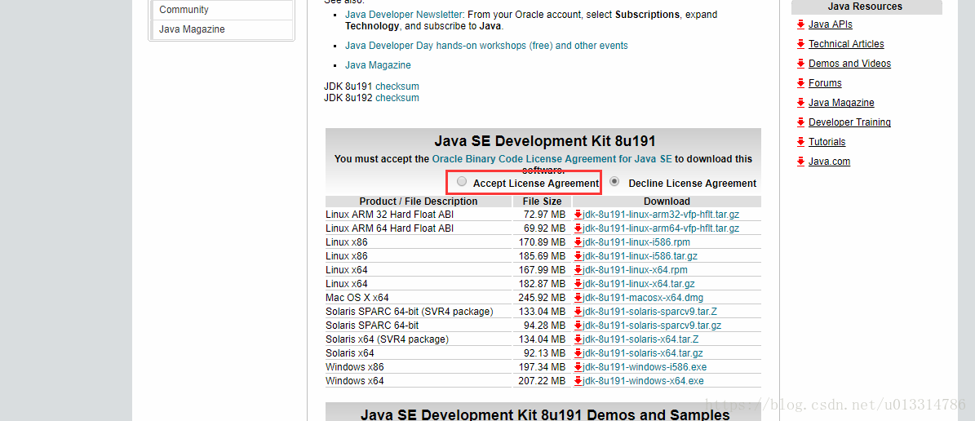This screenshot has width=975, height=421.
Task: Download jdk-8u191-solaris-sparcv9.tar.gz file
Action: [x=652, y=326]
